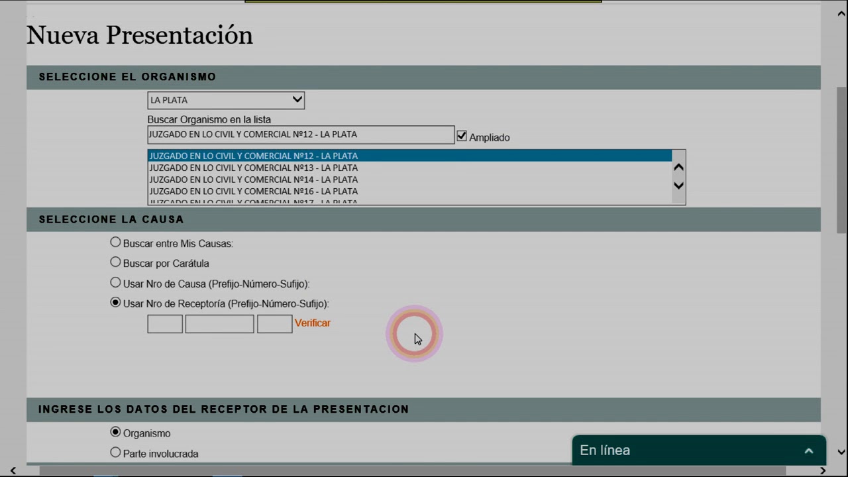Select the Parte involucrada radio button
Screen dimensions: 848x477
tap(115, 452)
